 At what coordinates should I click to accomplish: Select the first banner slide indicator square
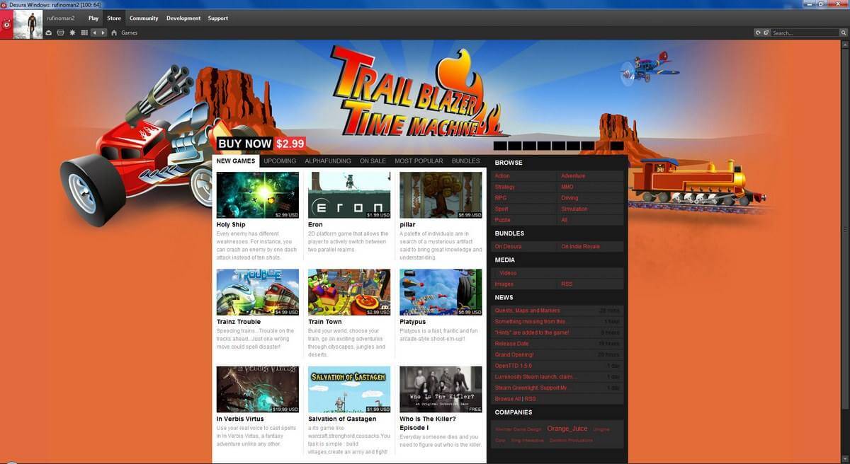click(500, 146)
